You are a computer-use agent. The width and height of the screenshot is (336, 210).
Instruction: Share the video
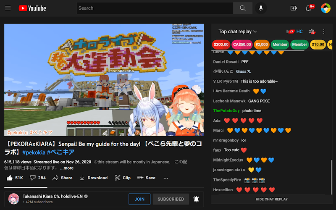click(x=62, y=178)
